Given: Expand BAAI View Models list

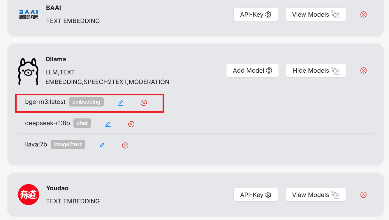Looking at the screenshot, I should coord(316,14).
